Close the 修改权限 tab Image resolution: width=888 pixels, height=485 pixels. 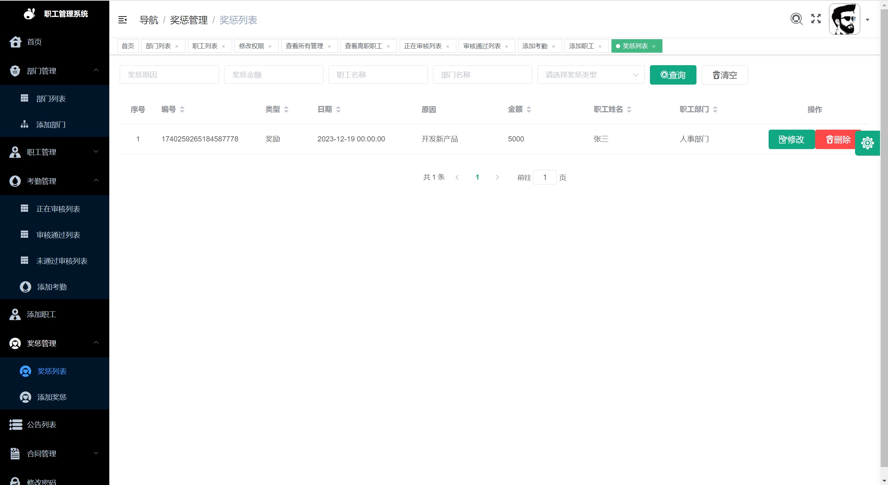pyautogui.click(x=270, y=46)
